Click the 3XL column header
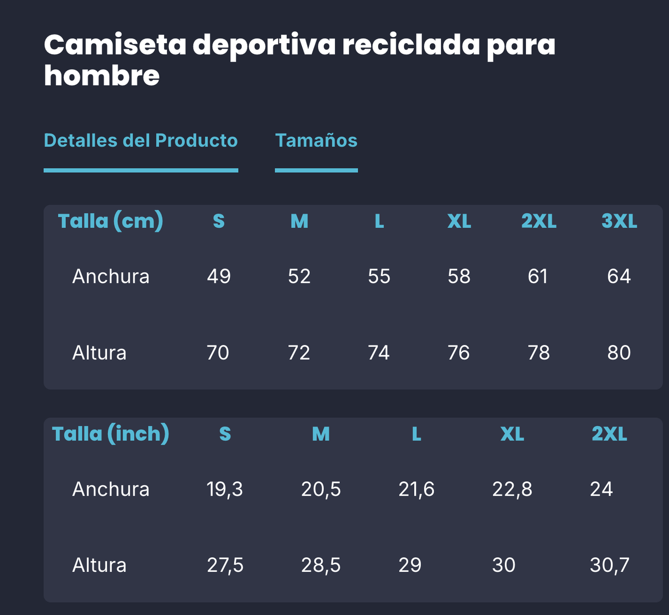The height and width of the screenshot is (615, 669). pyautogui.click(x=619, y=221)
